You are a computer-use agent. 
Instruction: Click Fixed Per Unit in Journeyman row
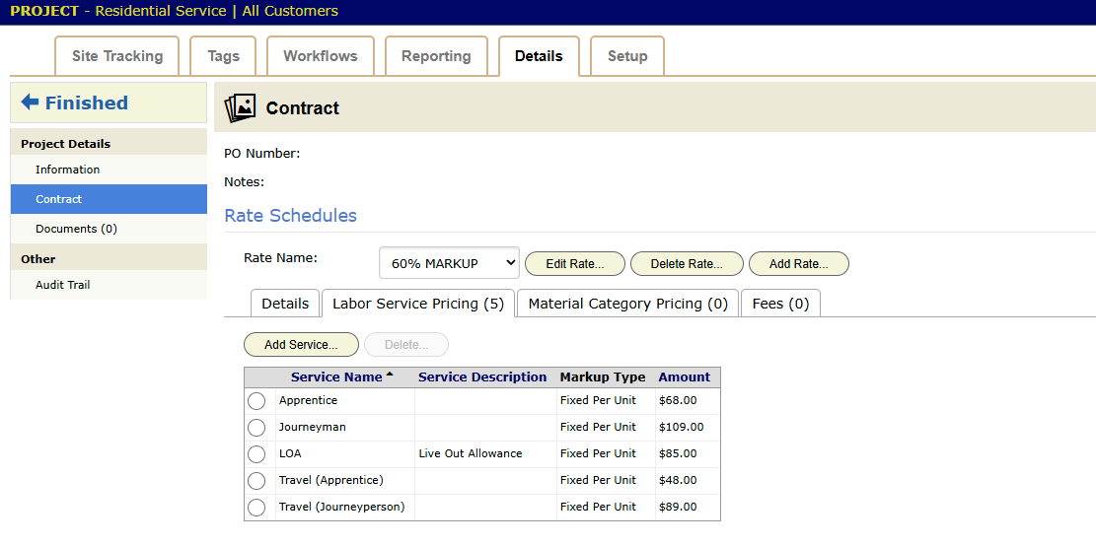[599, 427]
